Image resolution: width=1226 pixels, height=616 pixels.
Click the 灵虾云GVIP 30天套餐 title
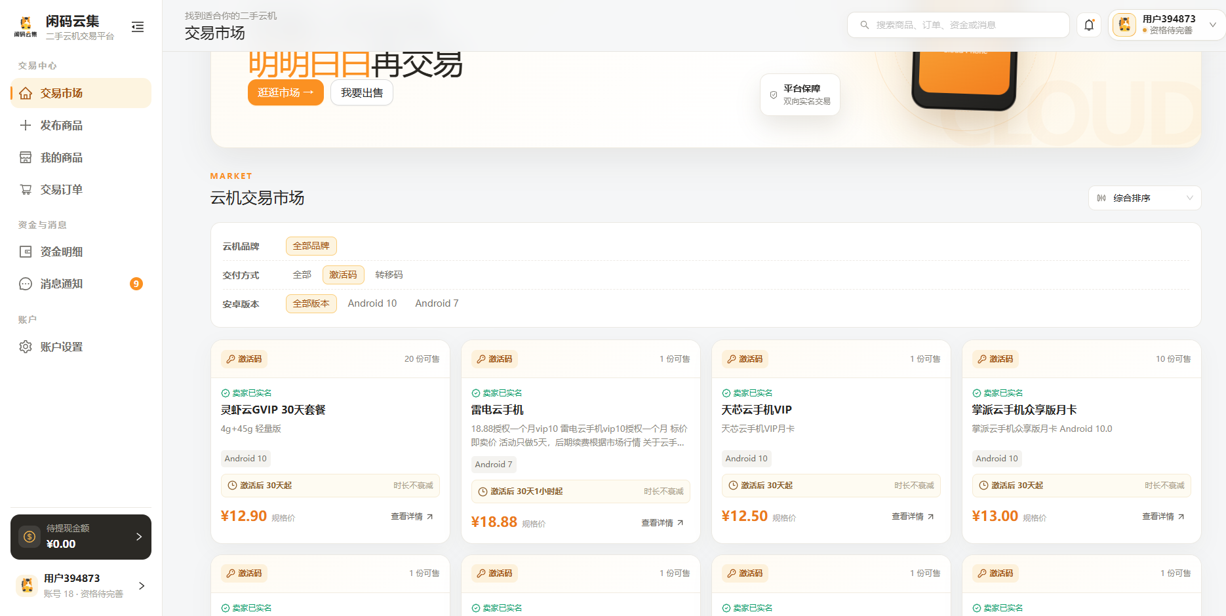point(273,410)
